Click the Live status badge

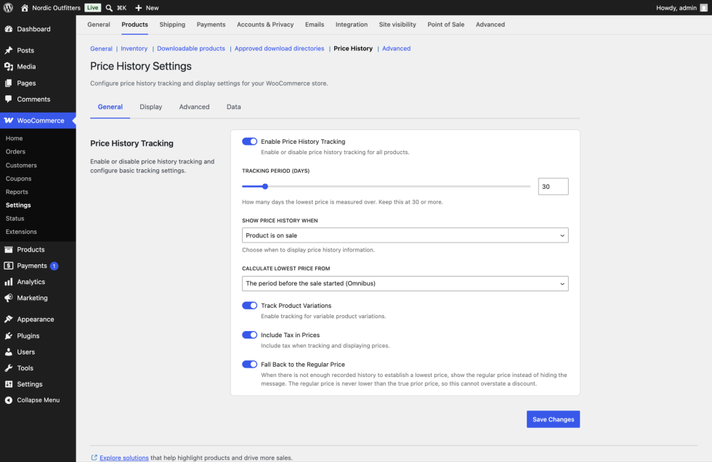93,8
